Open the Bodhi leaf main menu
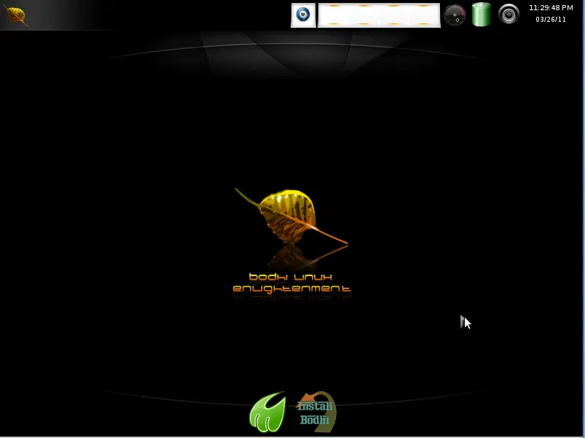The height and width of the screenshot is (438, 585). (16, 15)
